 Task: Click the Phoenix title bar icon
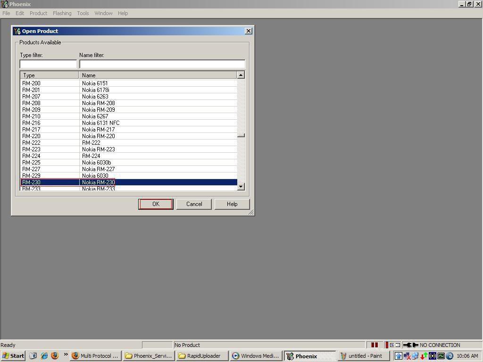(x=5, y=4)
